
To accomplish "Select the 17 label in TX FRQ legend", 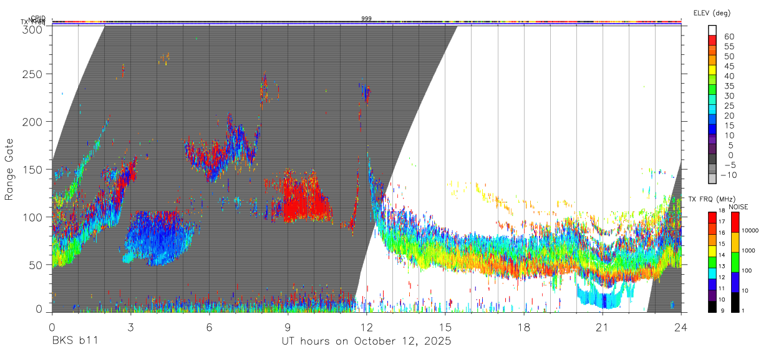I will [x=720, y=222].
